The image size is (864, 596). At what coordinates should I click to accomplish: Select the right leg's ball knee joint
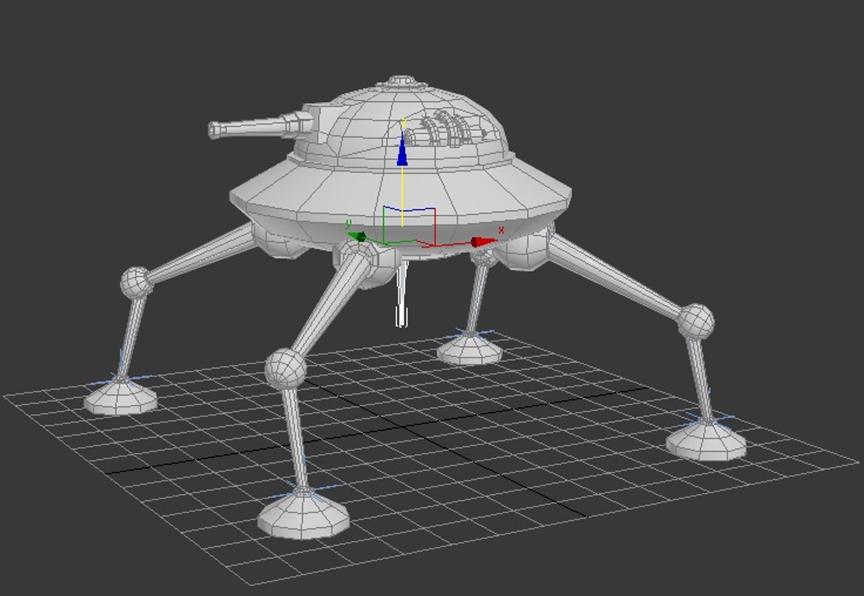tap(696, 321)
